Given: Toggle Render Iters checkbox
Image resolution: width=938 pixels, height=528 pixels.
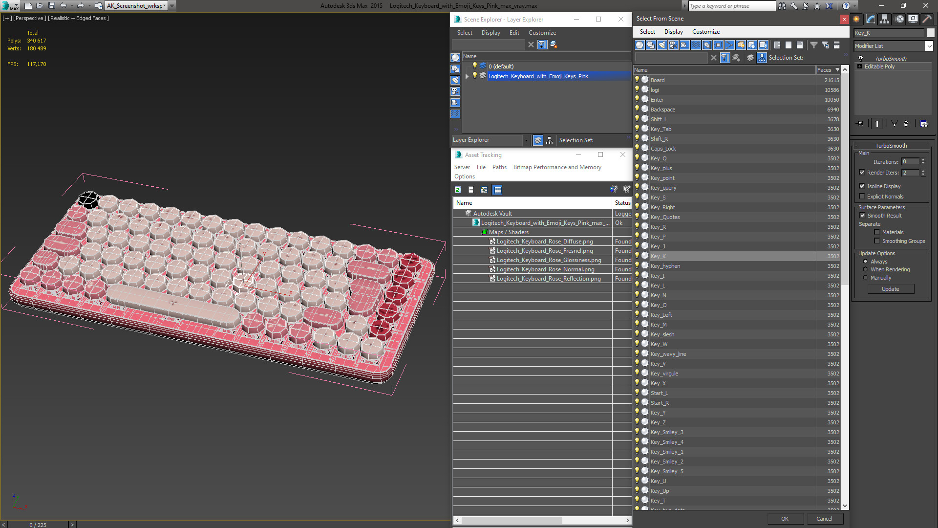Looking at the screenshot, I should [862, 173].
